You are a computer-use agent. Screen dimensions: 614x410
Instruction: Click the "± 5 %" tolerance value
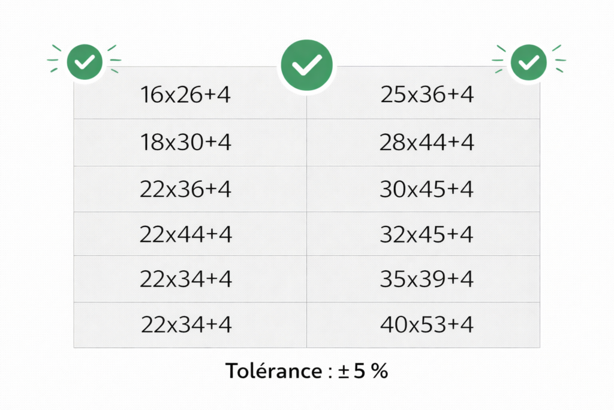click(362, 371)
